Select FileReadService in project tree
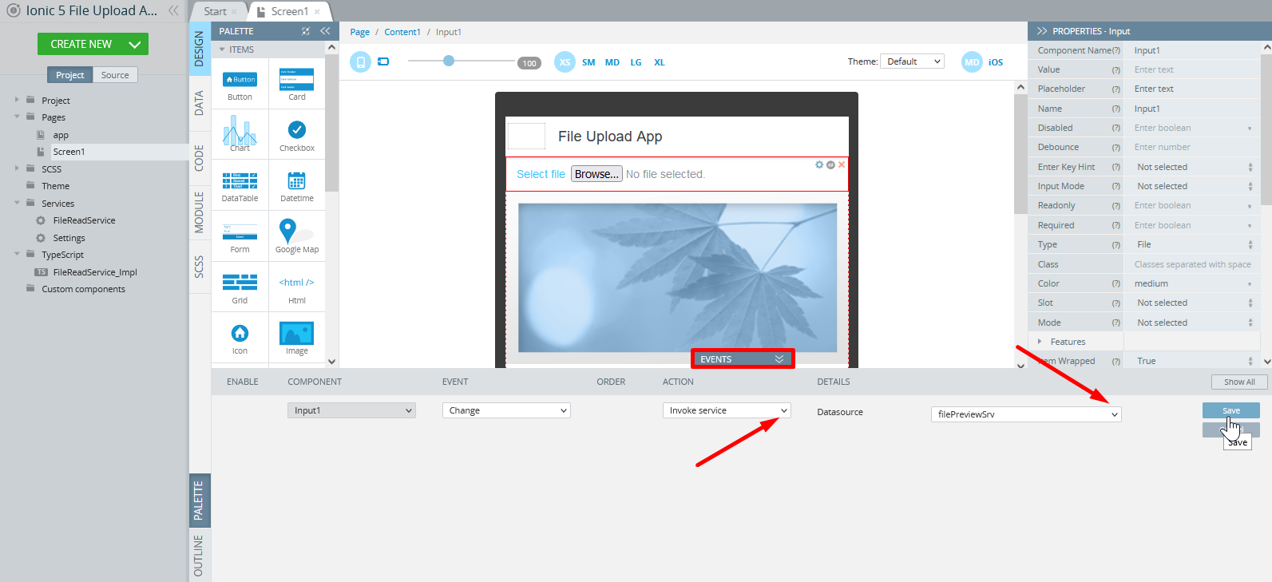Image resolution: width=1272 pixels, height=582 pixels. pyautogui.click(x=84, y=220)
